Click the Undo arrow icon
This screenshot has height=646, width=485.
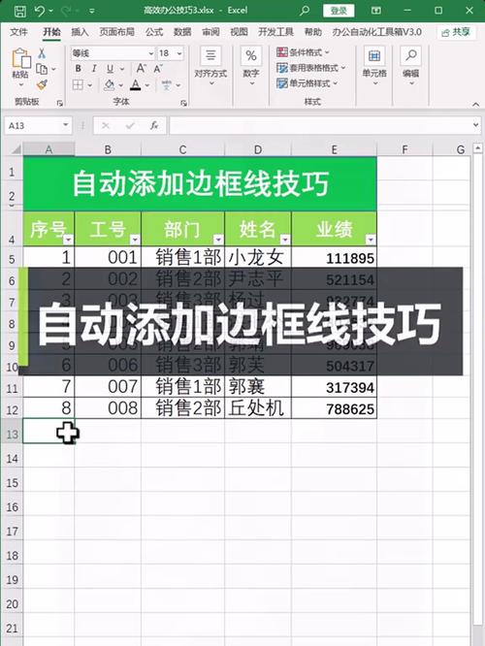pyautogui.click(x=40, y=11)
